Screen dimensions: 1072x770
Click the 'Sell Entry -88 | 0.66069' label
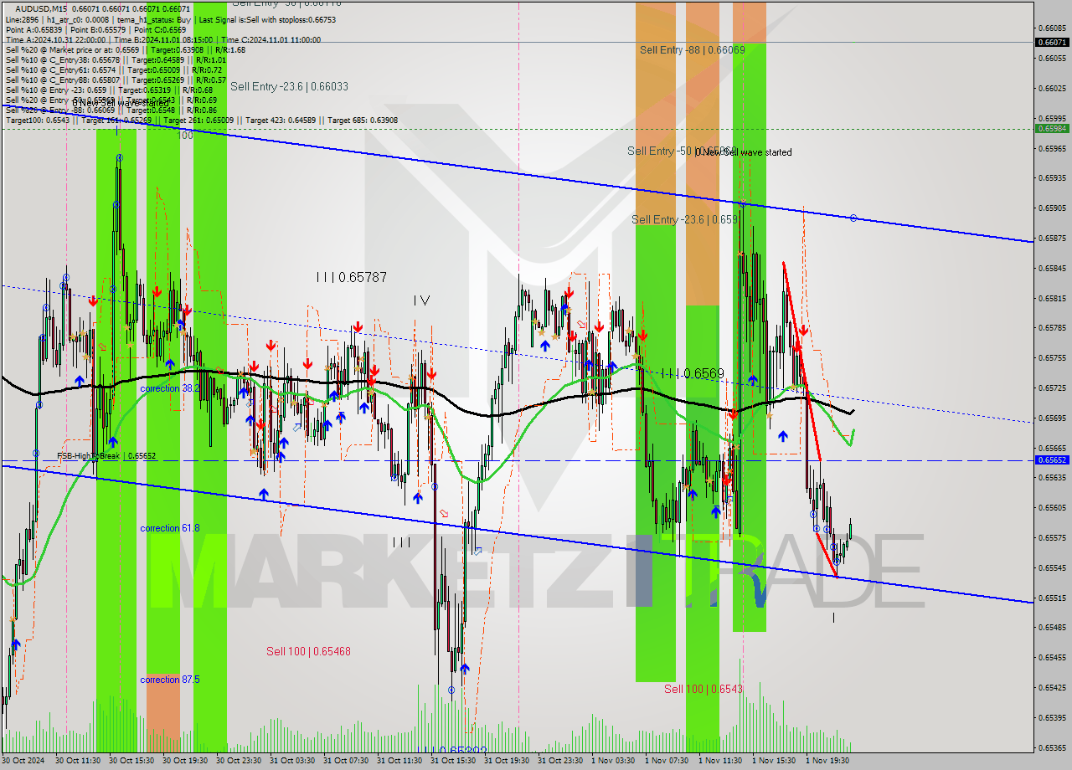[692, 50]
